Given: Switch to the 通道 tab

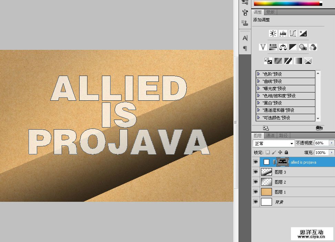Looking at the screenshot, I should pyautogui.click(x=271, y=136).
